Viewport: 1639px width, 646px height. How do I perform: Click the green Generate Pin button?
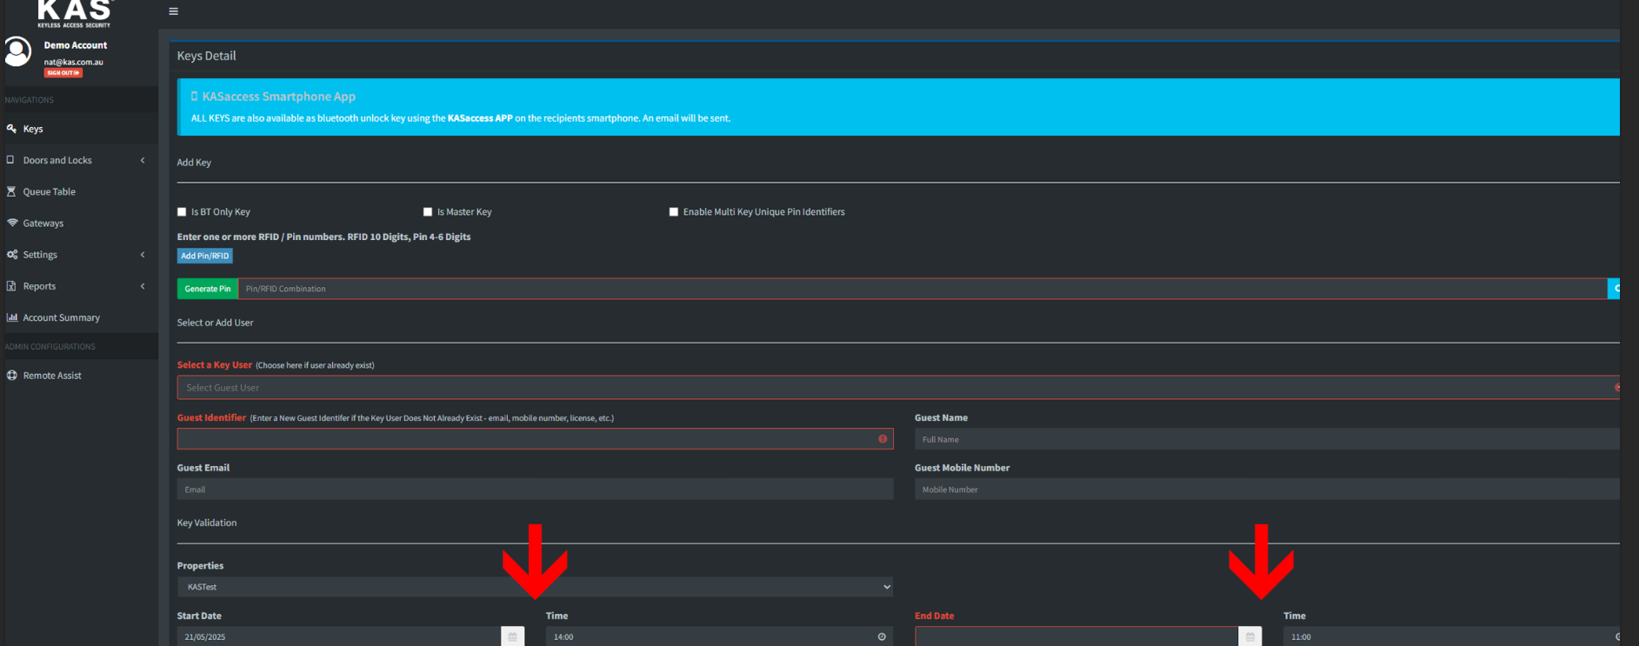tap(208, 289)
